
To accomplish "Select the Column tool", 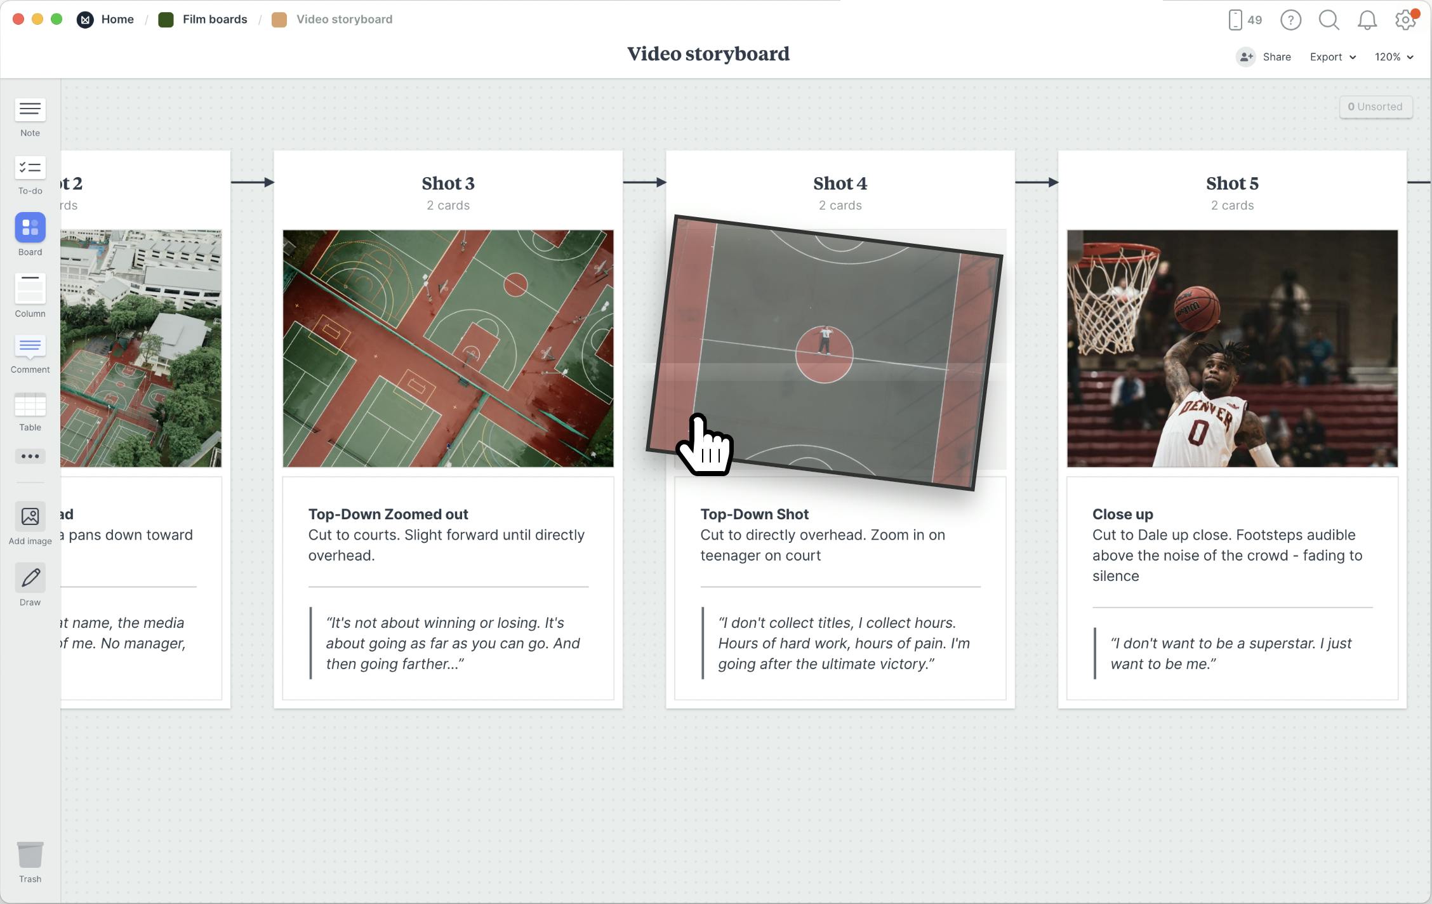I will click(30, 289).
